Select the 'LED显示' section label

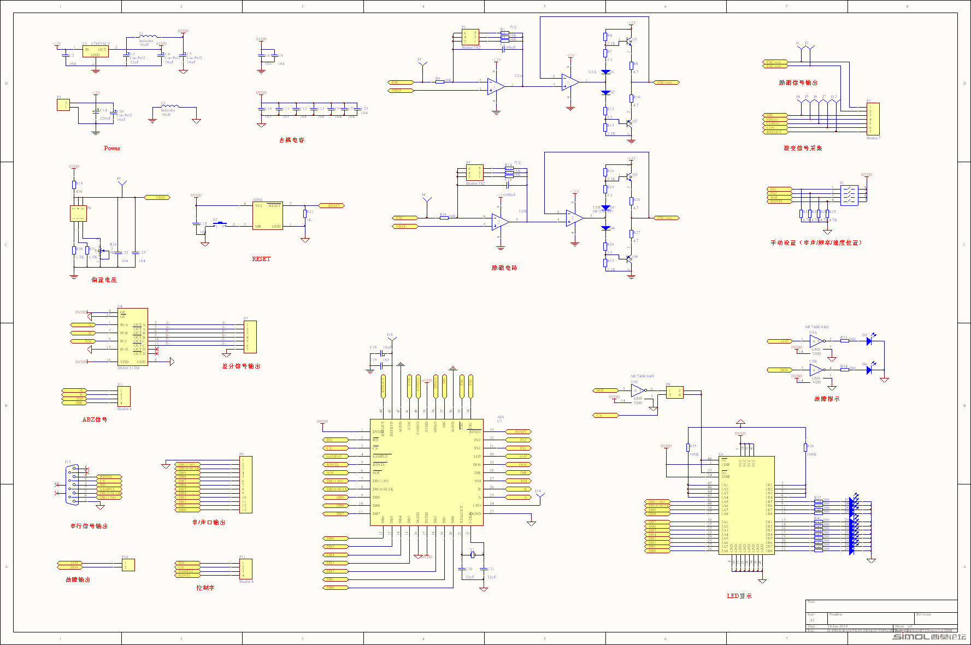739,596
